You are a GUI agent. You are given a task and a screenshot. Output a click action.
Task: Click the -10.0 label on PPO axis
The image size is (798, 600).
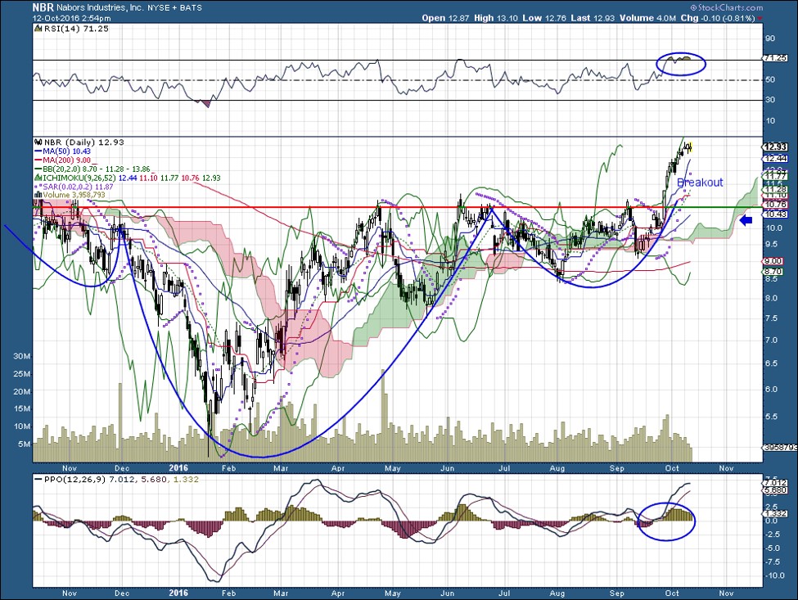tap(774, 575)
